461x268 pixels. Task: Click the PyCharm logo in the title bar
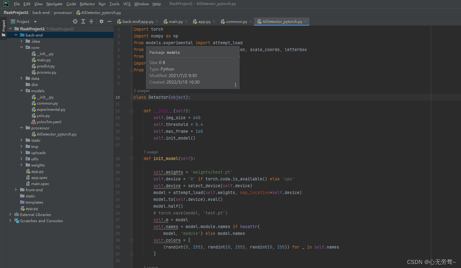point(6,4)
